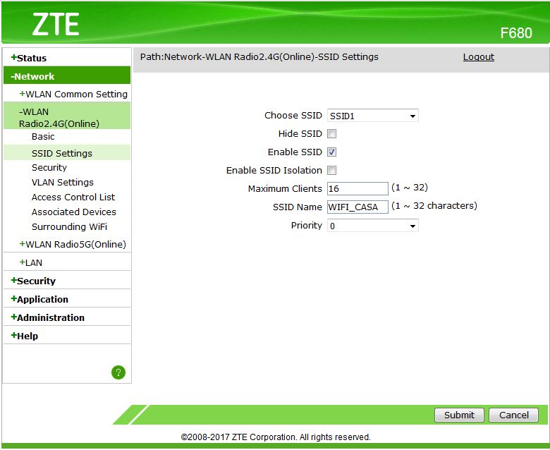This screenshot has width=550, height=450.
Task: Expand WLAN Common Setting
Action: (x=73, y=94)
